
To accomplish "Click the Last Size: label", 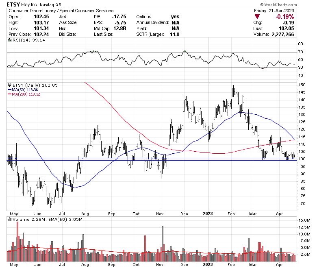I will 104,35.
